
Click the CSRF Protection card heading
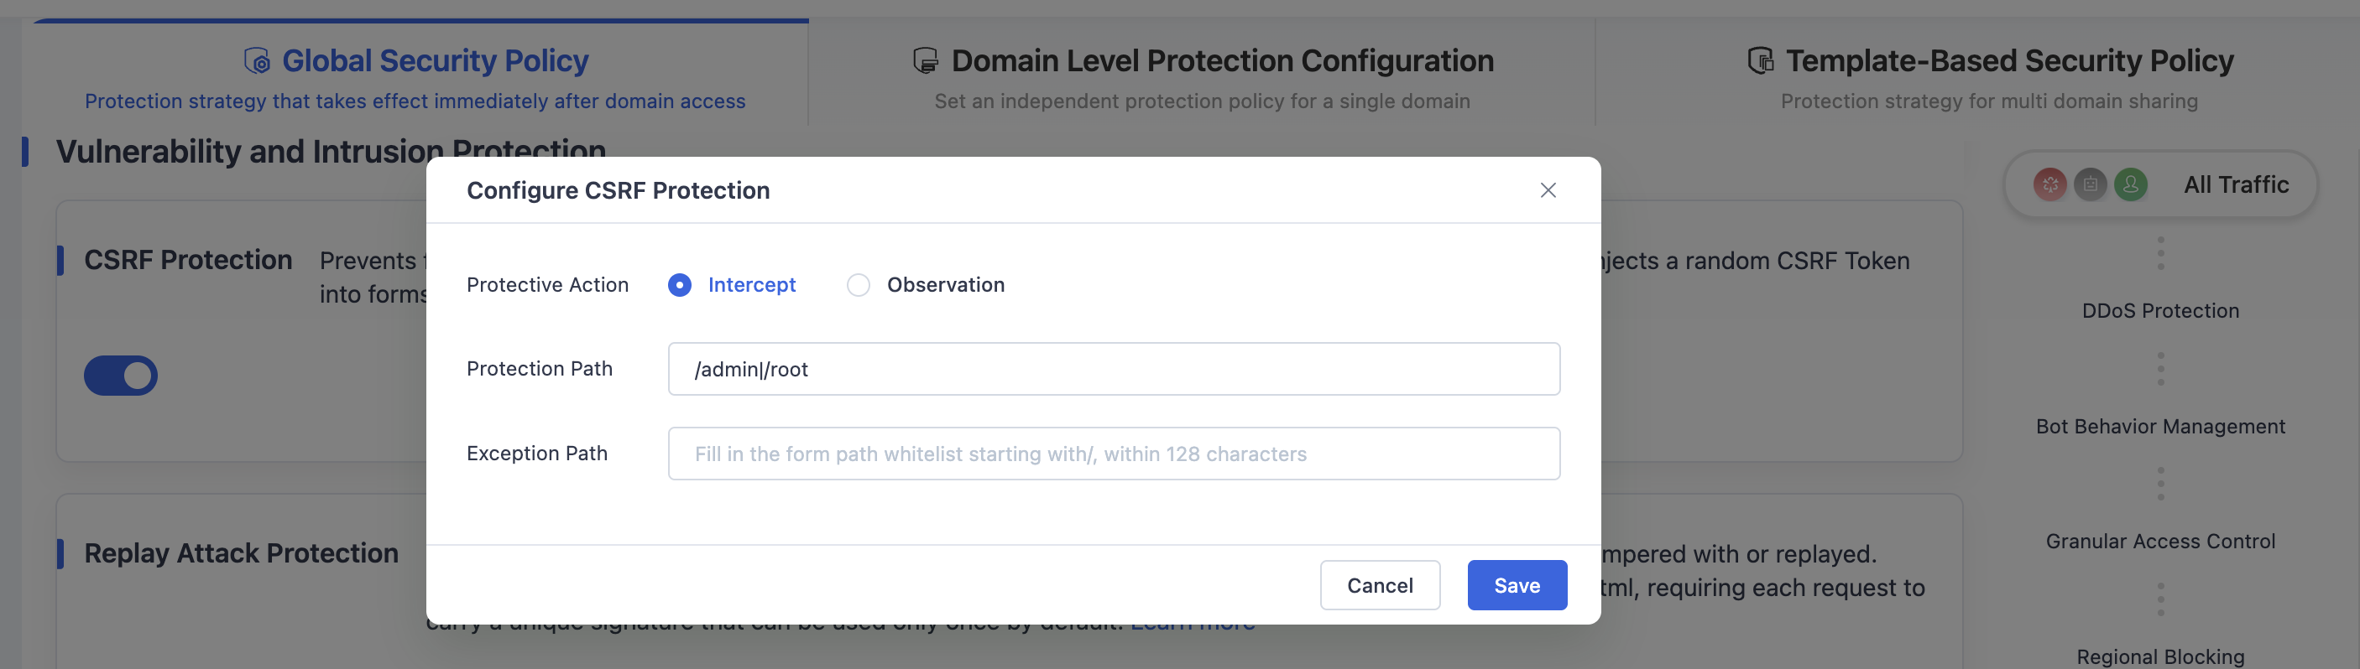[x=188, y=260]
